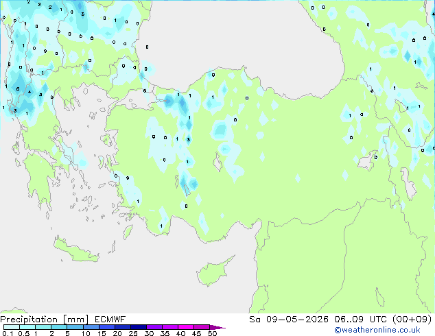Click the 30–35 mm purple legend swatch
Image resolution: width=435 pixels, height=336 pixels.
[154, 327]
